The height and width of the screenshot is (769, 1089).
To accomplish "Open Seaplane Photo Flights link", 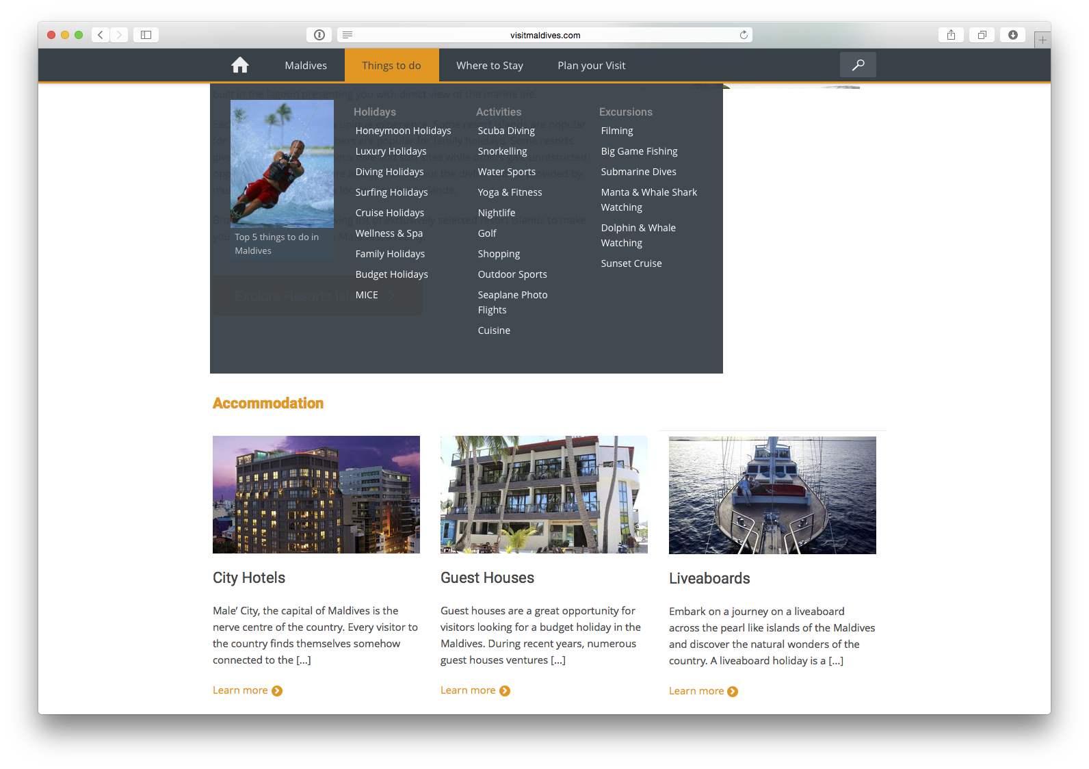I will pyautogui.click(x=512, y=302).
